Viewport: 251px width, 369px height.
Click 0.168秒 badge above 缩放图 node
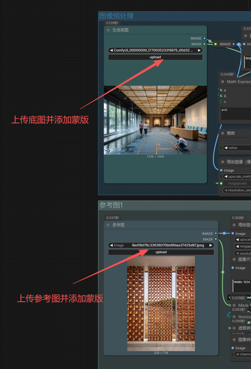pyautogui.click(x=238, y=218)
